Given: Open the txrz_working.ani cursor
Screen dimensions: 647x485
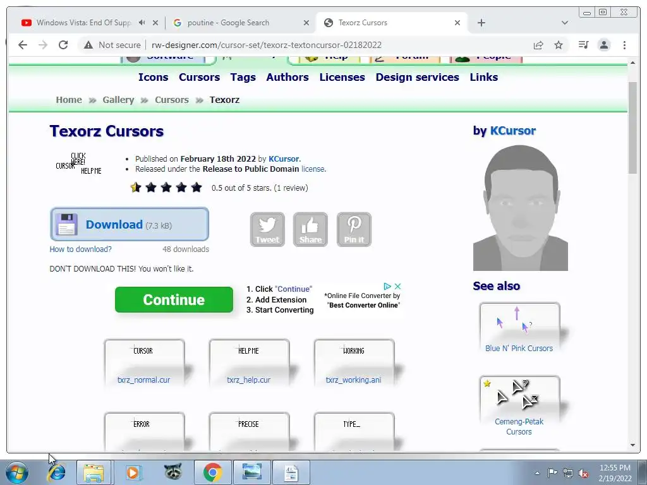Looking at the screenshot, I should (354, 380).
